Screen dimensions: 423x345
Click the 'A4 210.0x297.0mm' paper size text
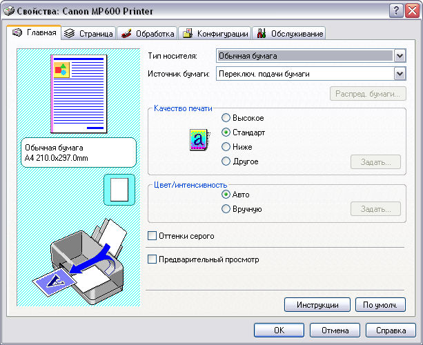tap(57, 158)
